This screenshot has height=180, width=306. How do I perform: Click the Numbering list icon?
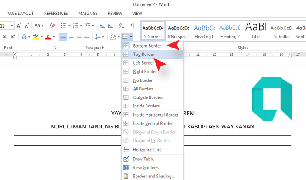[x=75, y=25]
